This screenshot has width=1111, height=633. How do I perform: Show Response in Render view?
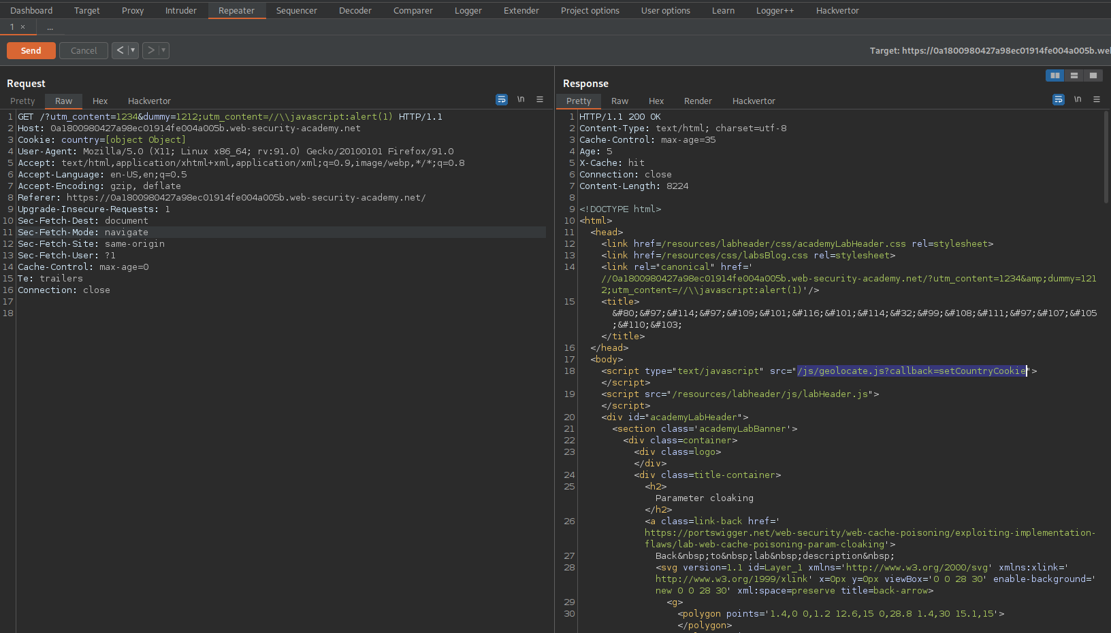pyautogui.click(x=698, y=101)
